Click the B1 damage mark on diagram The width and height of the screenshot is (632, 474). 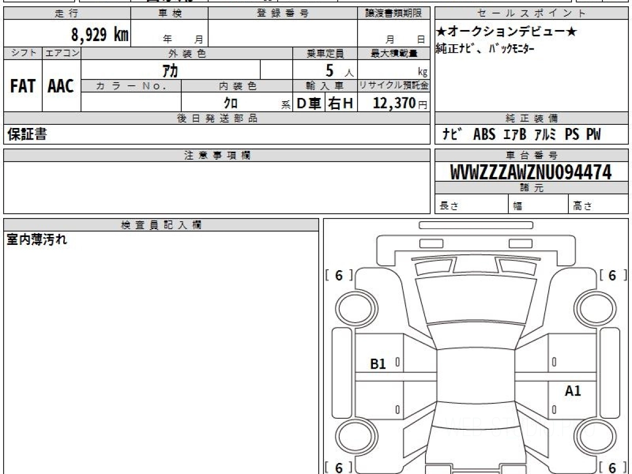click(x=378, y=363)
